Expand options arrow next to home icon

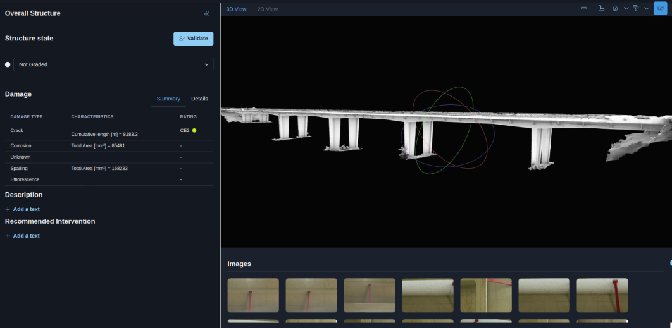coord(626,8)
